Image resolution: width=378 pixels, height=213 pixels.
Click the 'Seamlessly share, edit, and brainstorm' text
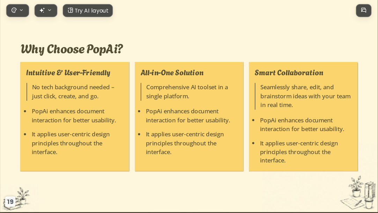pos(305,96)
